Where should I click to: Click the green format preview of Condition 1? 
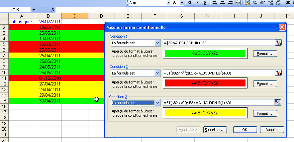(x=205, y=54)
